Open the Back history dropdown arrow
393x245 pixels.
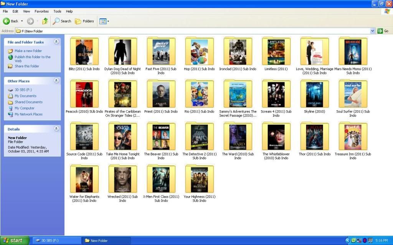tap(22, 21)
